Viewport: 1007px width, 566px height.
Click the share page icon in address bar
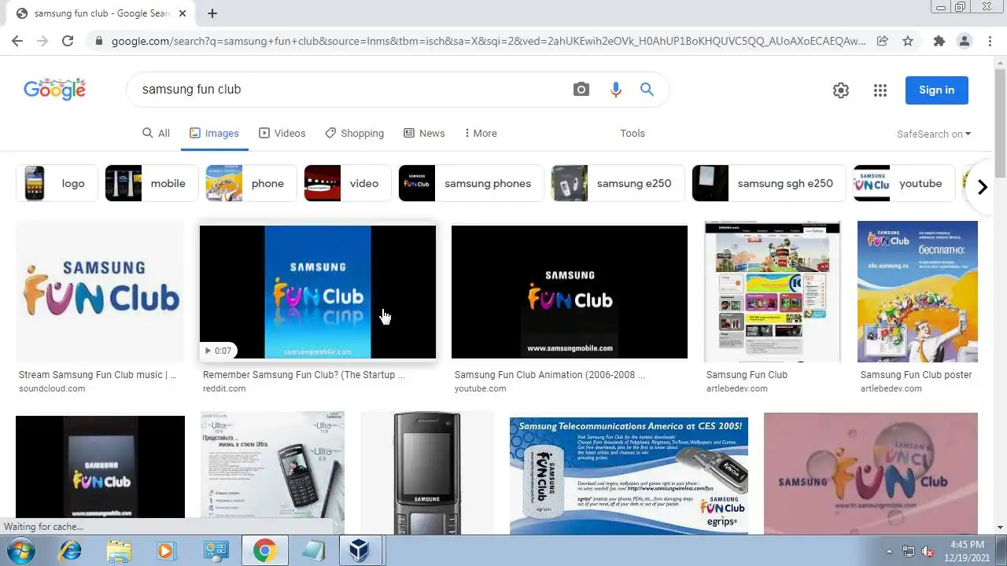point(883,41)
